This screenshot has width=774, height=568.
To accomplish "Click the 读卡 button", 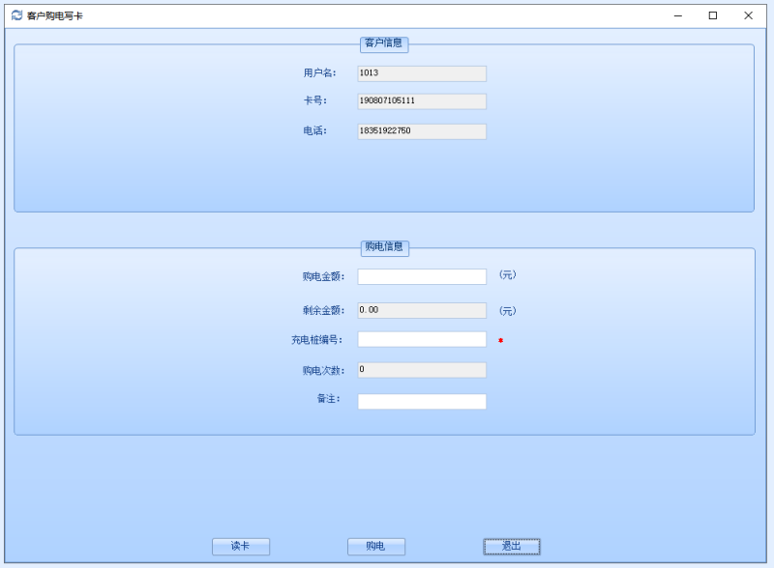I will pyautogui.click(x=241, y=547).
